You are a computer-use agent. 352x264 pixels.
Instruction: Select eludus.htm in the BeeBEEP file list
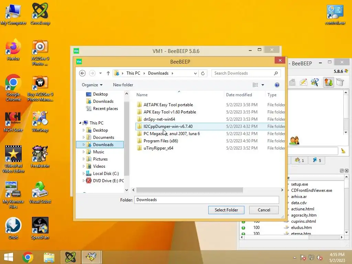pos(301,228)
